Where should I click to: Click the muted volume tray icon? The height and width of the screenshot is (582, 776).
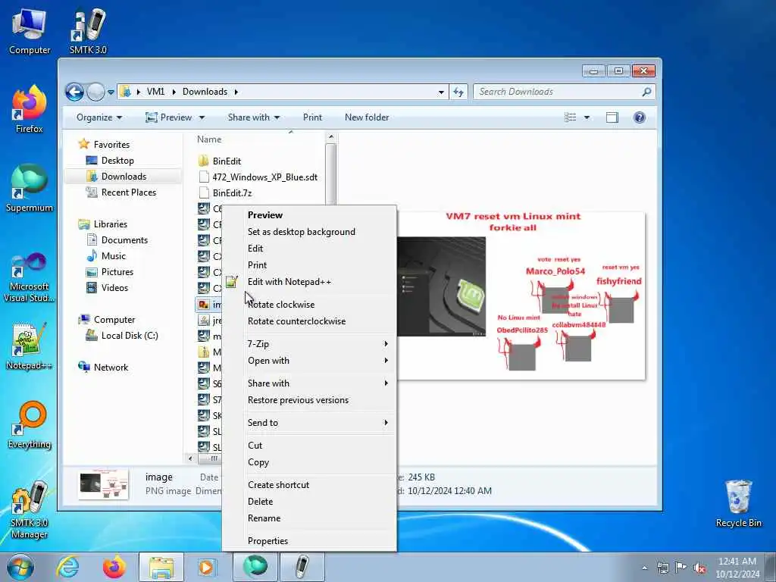coord(699,568)
